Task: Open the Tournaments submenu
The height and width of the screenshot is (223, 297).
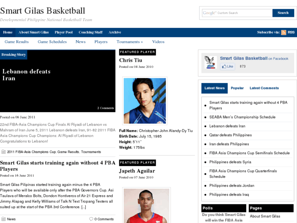Action: click(x=130, y=42)
